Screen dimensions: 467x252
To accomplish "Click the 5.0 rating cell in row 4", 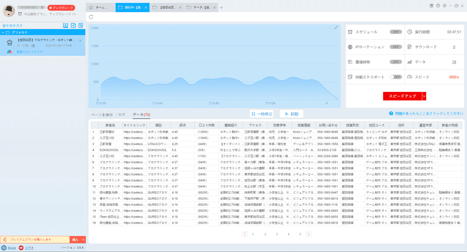I will [183, 150].
